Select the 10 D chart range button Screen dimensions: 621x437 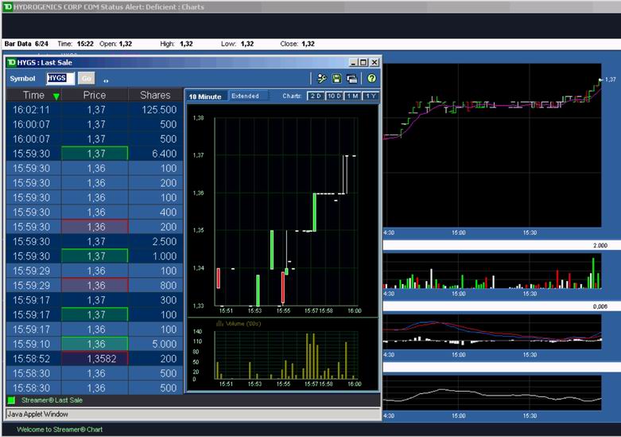click(334, 96)
